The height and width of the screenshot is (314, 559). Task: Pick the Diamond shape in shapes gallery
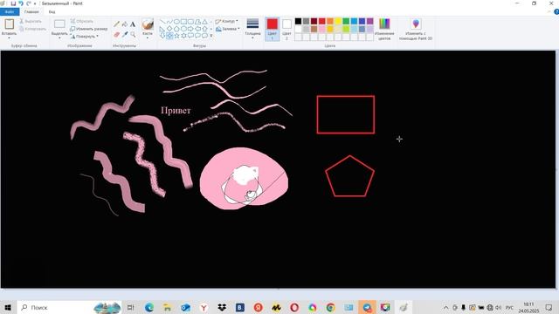[169, 29]
